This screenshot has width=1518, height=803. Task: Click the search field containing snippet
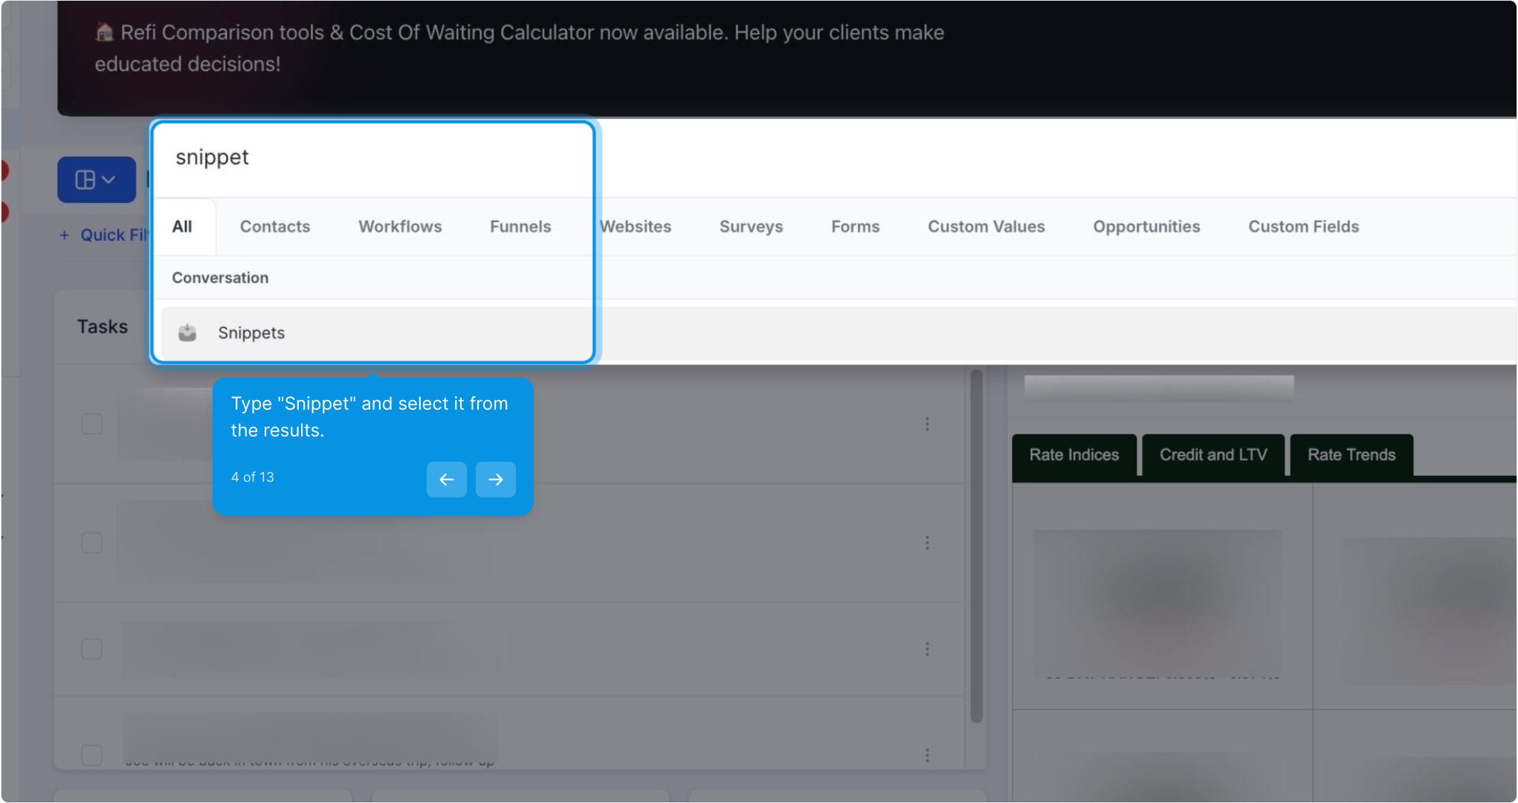pyautogui.click(x=372, y=158)
